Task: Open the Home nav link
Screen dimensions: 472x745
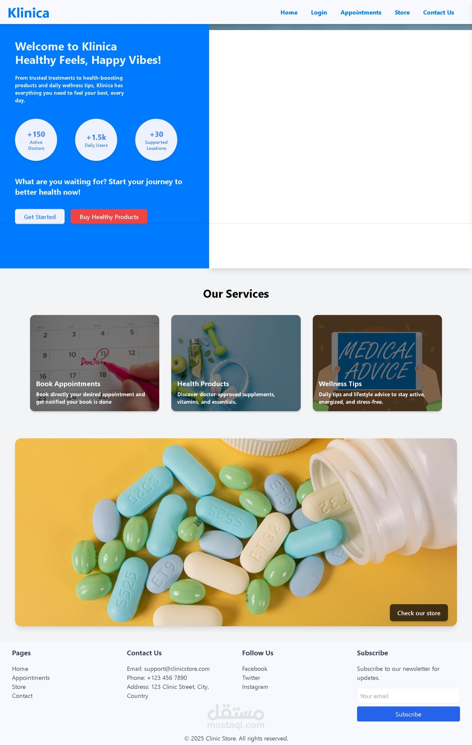Action: coord(289,12)
